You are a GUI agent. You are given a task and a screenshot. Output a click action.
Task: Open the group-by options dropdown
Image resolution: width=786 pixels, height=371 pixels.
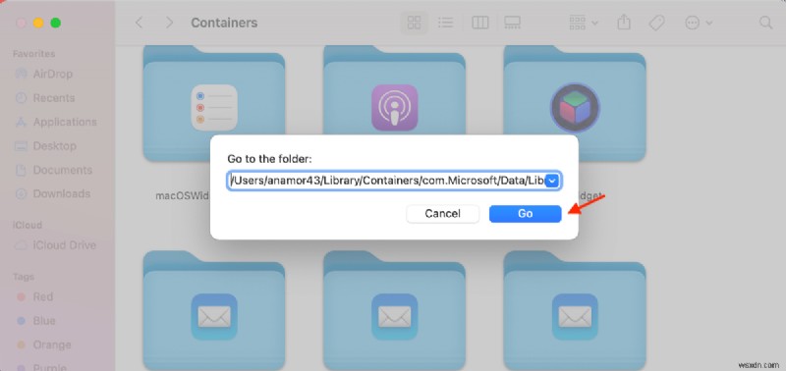tap(584, 23)
